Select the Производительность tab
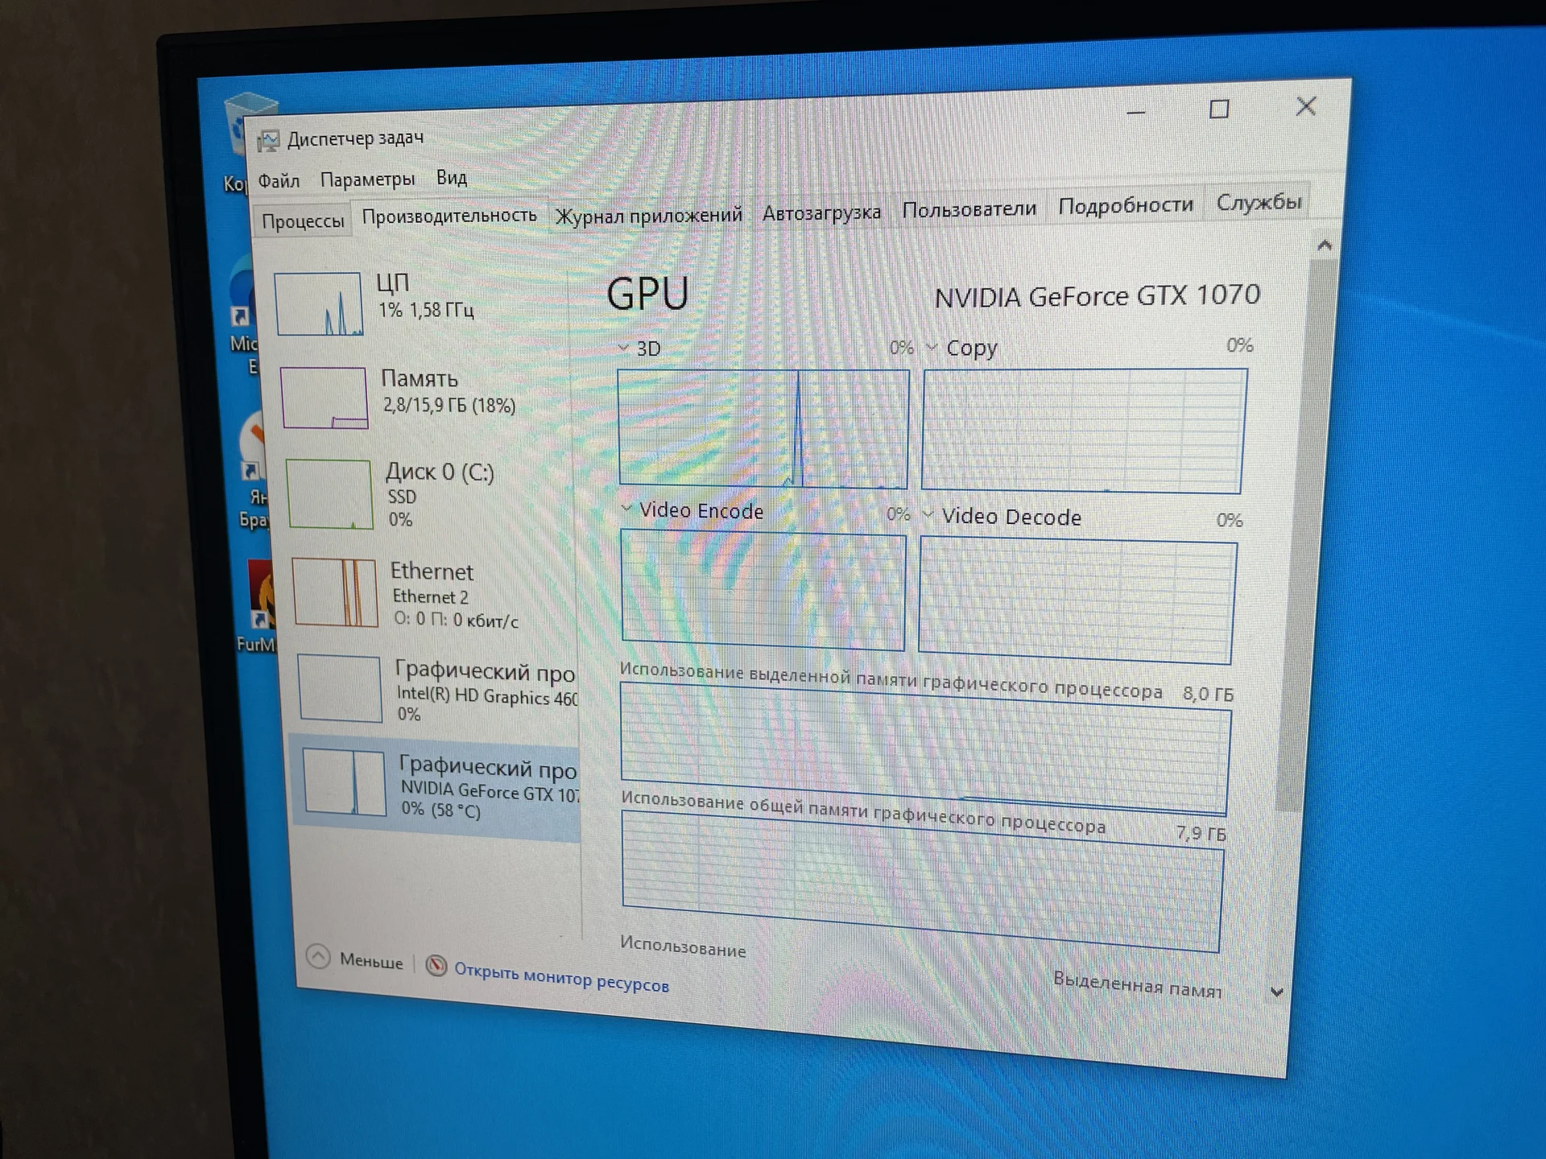Viewport: 1546px width, 1159px height. pyautogui.click(x=449, y=216)
